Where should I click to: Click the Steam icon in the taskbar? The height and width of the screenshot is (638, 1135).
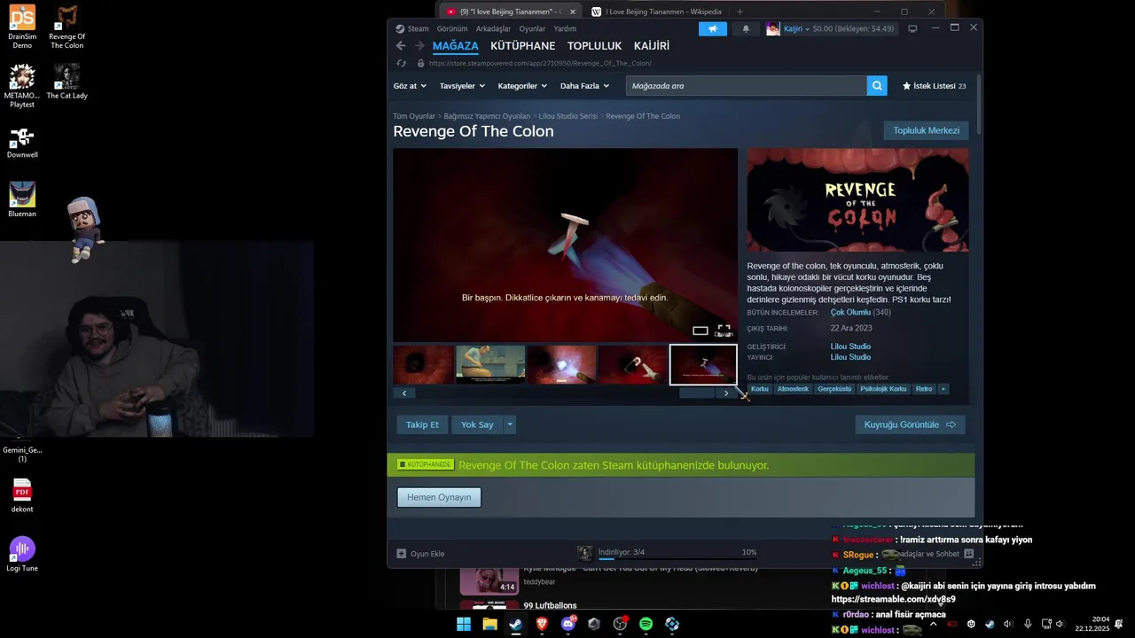515,624
